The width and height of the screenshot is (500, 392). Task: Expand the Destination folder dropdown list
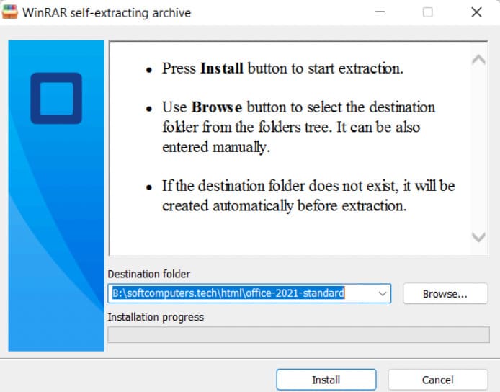[x=382, y=293]
